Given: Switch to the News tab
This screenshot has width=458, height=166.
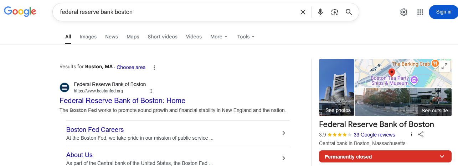Looking at the screenshot, I should [112, 37].
